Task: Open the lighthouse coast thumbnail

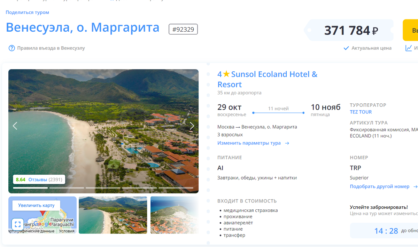Action: (x=175, y=215)
